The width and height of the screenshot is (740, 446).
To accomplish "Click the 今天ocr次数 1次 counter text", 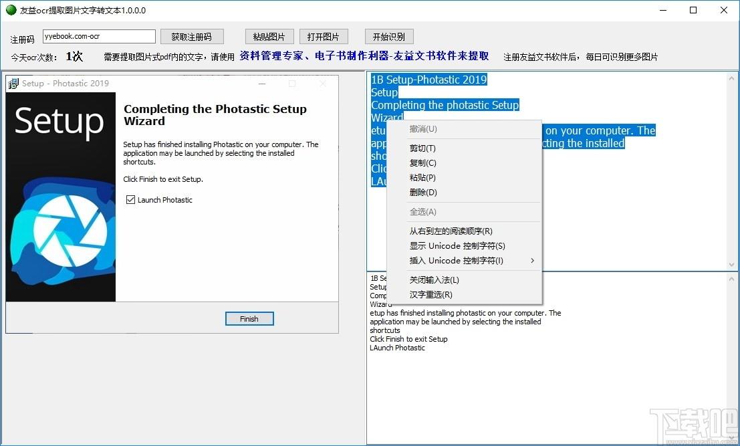I will tap(47, 57).
